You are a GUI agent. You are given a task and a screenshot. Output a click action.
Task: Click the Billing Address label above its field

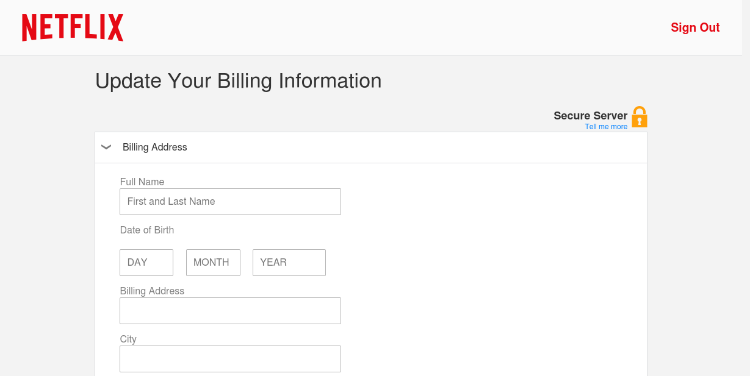click(x=152, y=291)
